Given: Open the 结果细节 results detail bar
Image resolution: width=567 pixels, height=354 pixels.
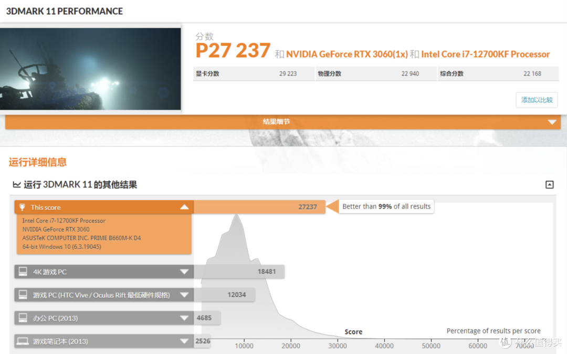Looking at the screenshot, I should (x=283, y=122).
